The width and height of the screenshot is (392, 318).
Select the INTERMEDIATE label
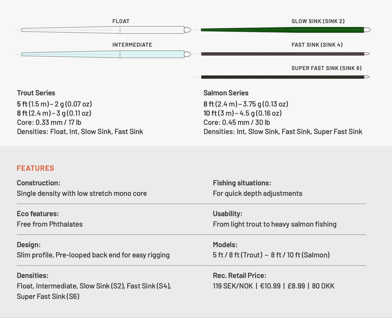(x=132, y=45)
